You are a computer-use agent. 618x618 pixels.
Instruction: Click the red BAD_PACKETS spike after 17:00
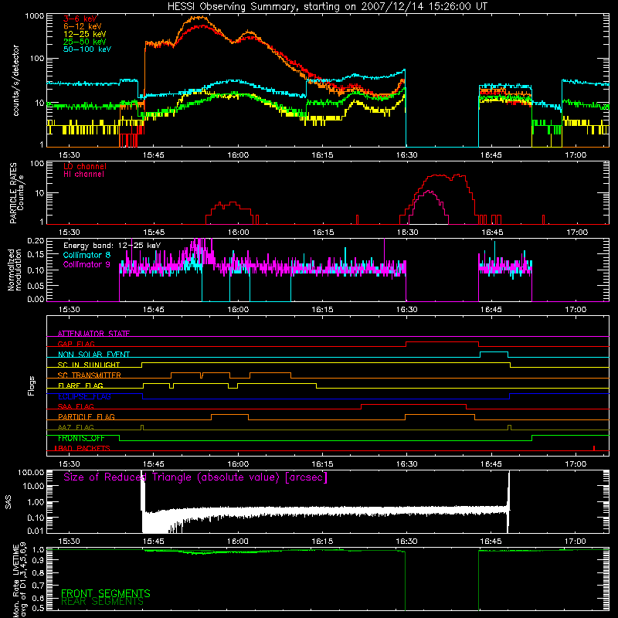click(x=594, y=448)
